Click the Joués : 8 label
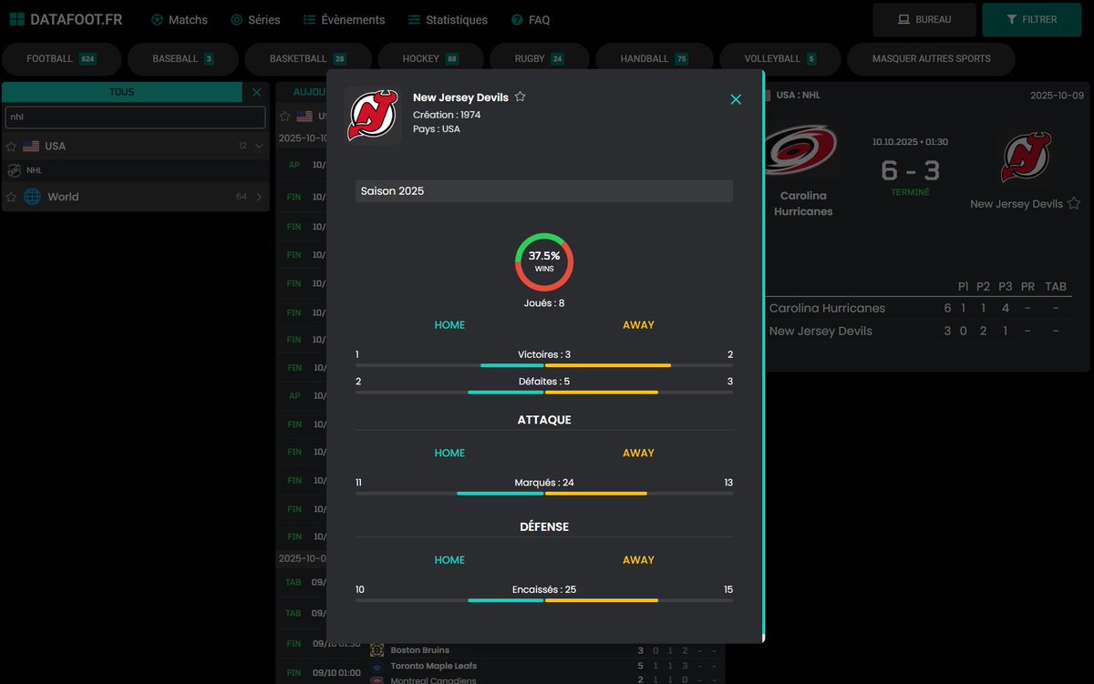The width and height of the screenshot is (1094, 684). click(x=544, y=303)
